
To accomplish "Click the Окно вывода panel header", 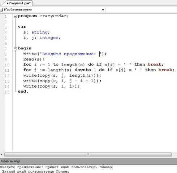I will click(88, 161).
